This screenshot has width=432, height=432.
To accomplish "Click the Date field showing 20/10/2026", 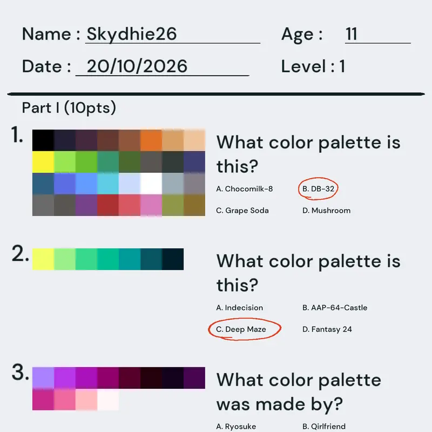I will [x=163, y=66].
